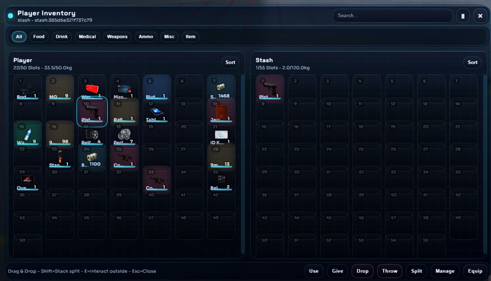
Task: Select the Ove... item in slot 29
Action: pyautogui.click(x=28, y=180)
